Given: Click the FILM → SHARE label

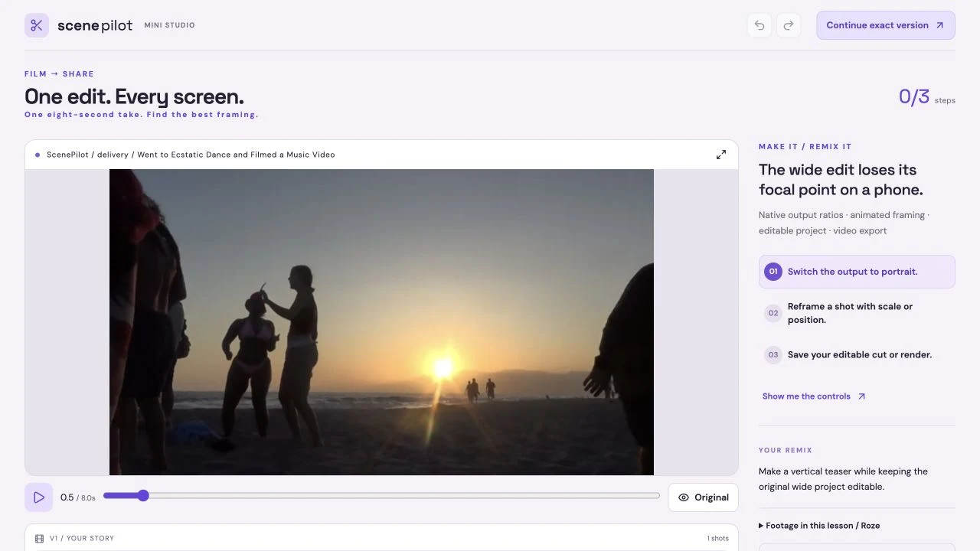Looking at the screenshot, I should click(59, 74).
